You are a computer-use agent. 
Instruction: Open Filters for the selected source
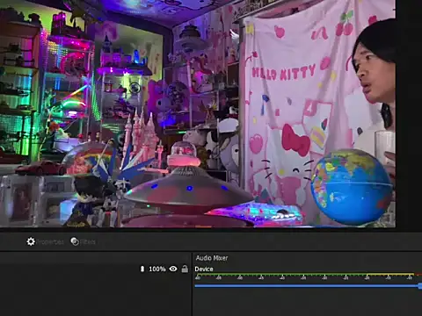tap(87, 242)
